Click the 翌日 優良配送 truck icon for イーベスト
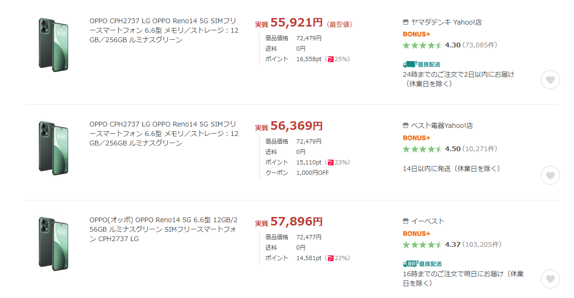Image resolution: width=574 pixels, height=298 pixels. tap(409, 264)
